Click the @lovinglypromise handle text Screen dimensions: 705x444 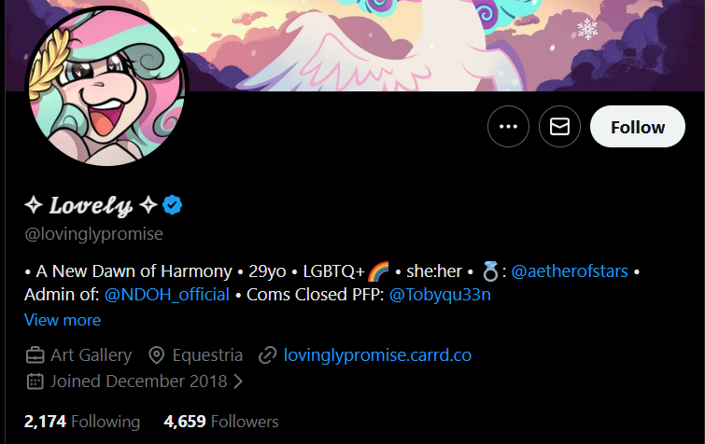94,234
